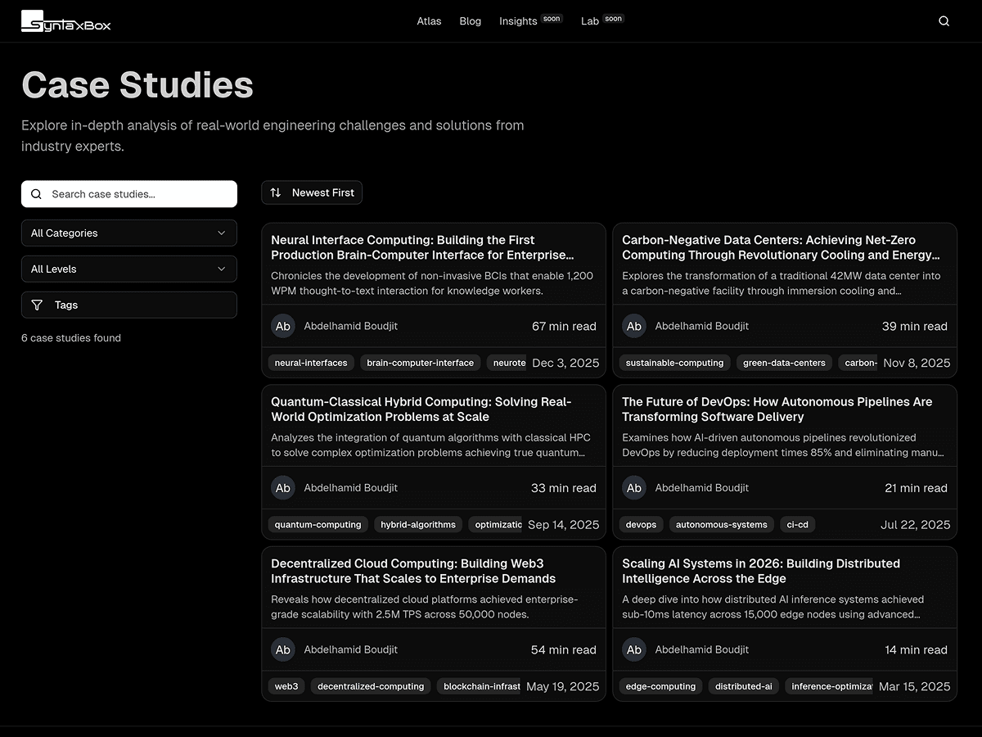Open the SyntaxBox logo home link
This screenshot has height=737, width=982.
coord(66,21)
